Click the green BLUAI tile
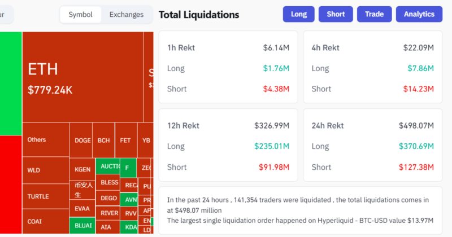The image size is (452, 237). pos(82,225)
